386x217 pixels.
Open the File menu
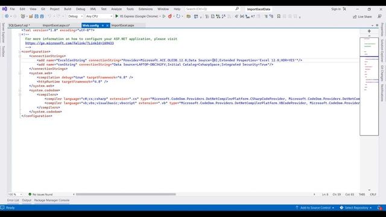12,9
